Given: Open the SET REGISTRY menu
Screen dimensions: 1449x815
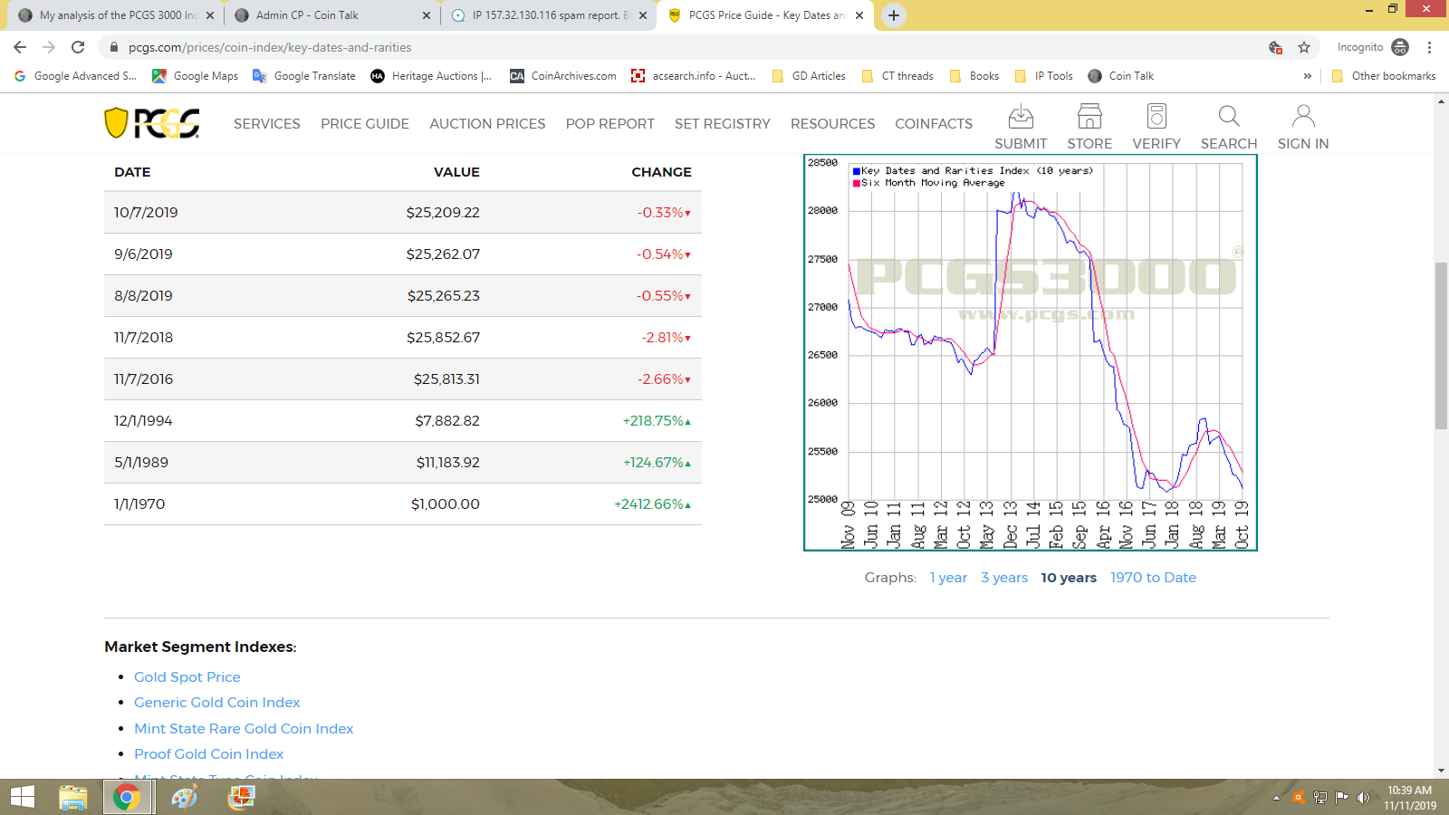Looking at the screenshot, I should coord(723,123).
